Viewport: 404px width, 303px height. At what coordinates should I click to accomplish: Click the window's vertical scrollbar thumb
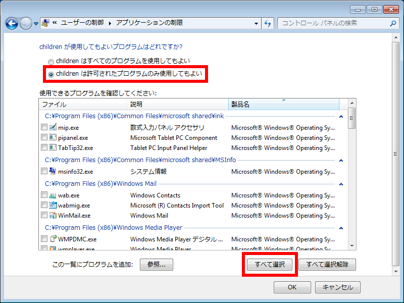pos(395,154)
